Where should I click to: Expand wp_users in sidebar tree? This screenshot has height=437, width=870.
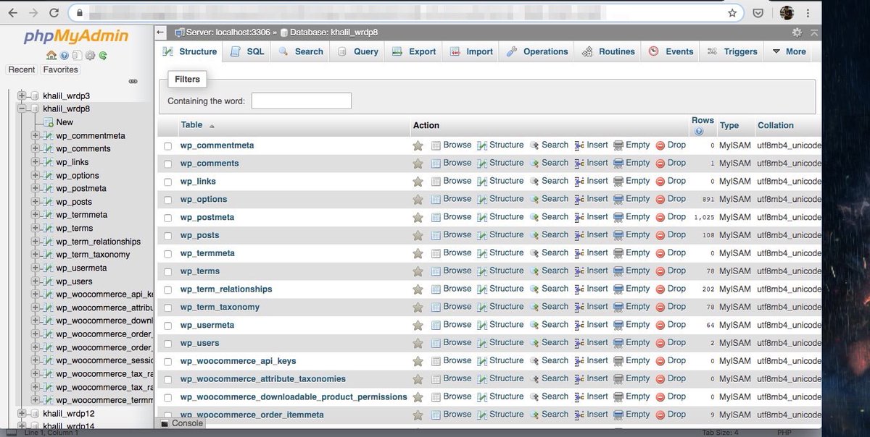pyautogui.click(x=35, y=281)
